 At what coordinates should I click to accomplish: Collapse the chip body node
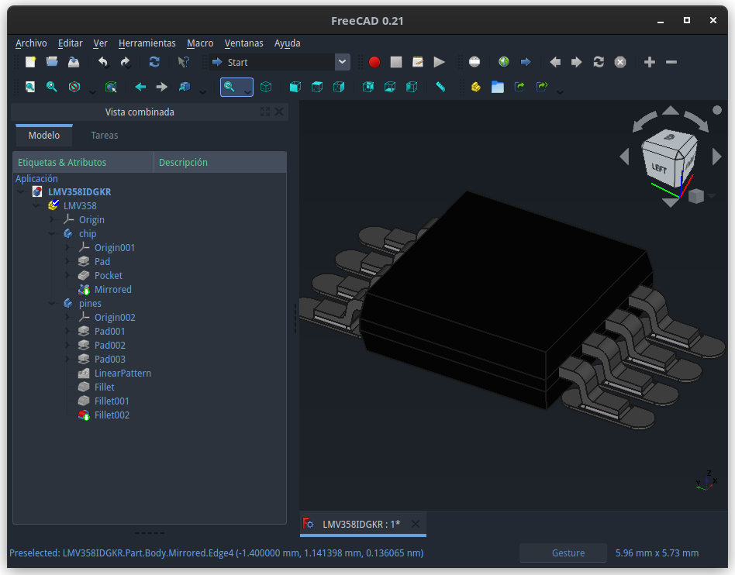click(52, 233)
